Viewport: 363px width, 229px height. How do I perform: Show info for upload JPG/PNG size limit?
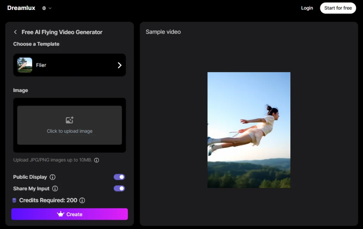click(x=96, y=160)
